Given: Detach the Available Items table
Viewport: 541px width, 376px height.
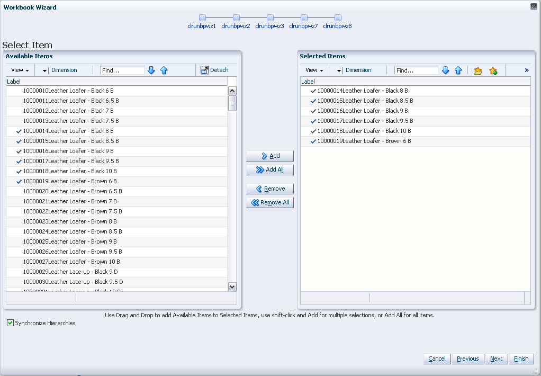Looking at the screenshot, I should [214, 70].
